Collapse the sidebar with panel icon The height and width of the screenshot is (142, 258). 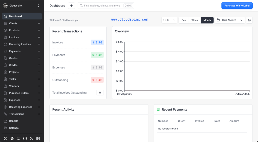pyautogui.click(x=38, y=138)
